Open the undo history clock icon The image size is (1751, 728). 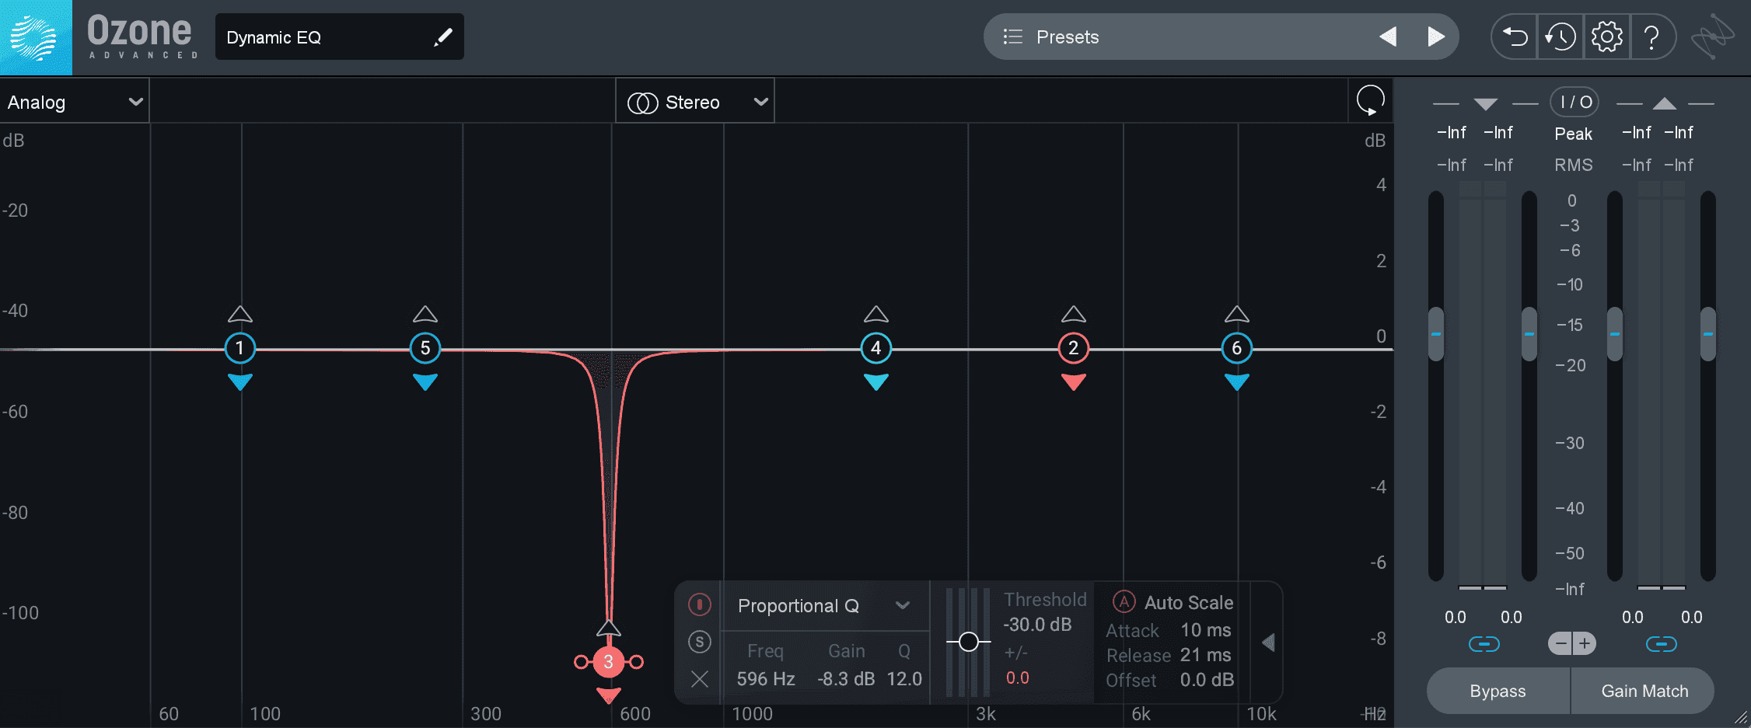point(1561,37)
